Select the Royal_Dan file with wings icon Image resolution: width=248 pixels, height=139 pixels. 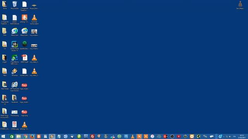click(x=34, y=6)
